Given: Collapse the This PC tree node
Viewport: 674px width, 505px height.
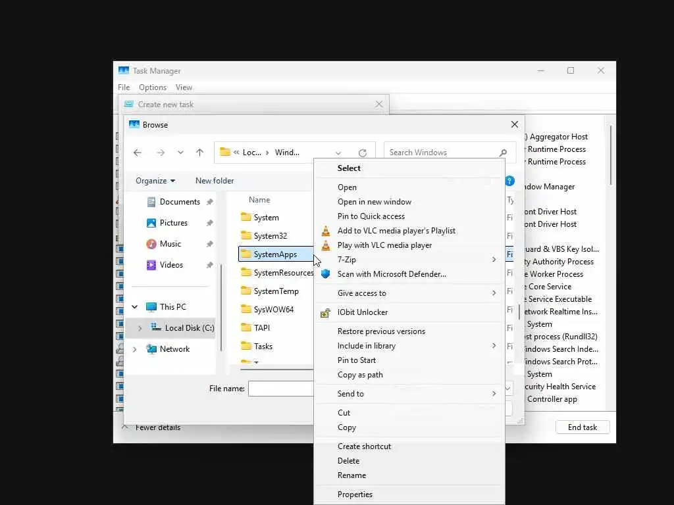Looking at the screenshot, I should pos(134,306).
